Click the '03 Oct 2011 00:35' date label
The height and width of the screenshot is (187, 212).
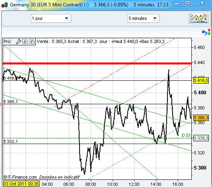coord(21,184)
